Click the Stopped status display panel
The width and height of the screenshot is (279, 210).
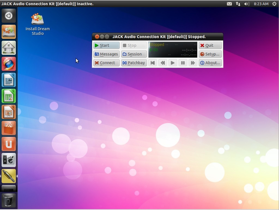[173, 50]
